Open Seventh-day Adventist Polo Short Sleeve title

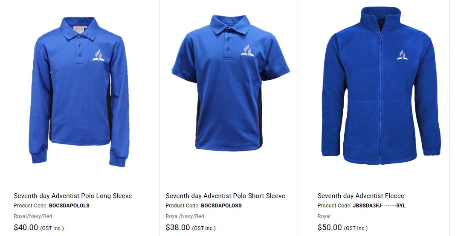point(225,195)
